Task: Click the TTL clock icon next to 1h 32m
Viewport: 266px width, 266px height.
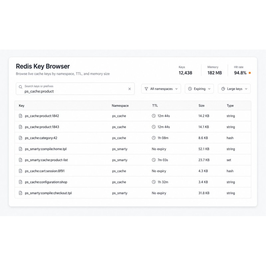Action: [x=154, y=182]
